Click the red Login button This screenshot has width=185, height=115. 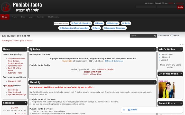[x=180, y=7]
